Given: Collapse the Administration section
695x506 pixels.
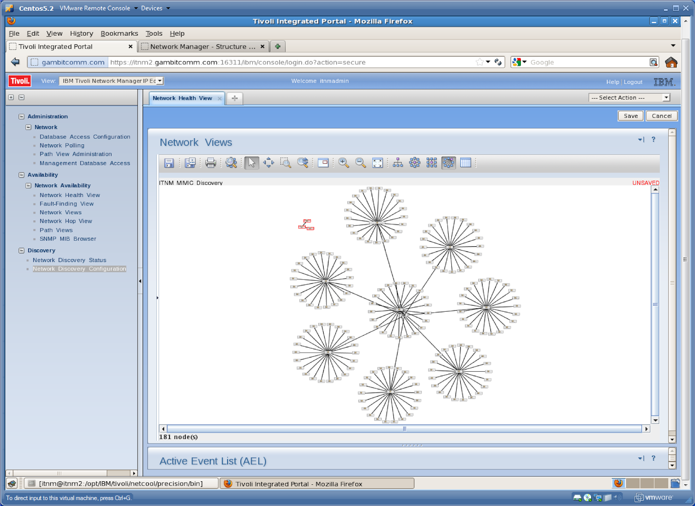Looking at the screenshot, I should [21, 116].
